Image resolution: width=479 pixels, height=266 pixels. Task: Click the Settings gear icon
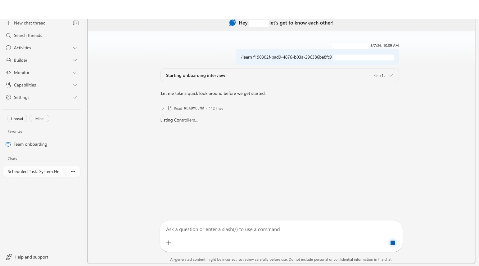point(8,97)
